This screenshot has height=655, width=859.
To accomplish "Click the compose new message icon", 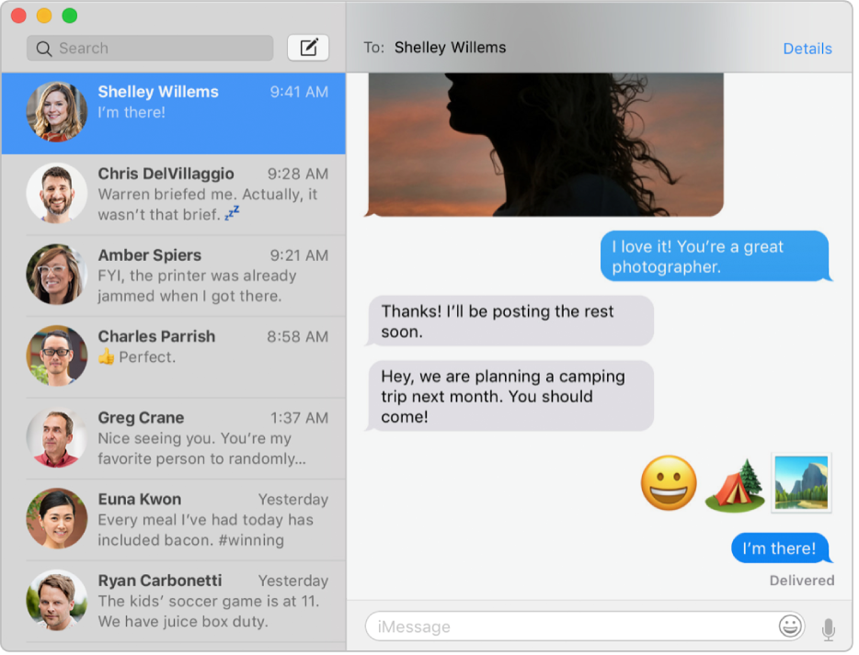I will [x=308, y=48].
